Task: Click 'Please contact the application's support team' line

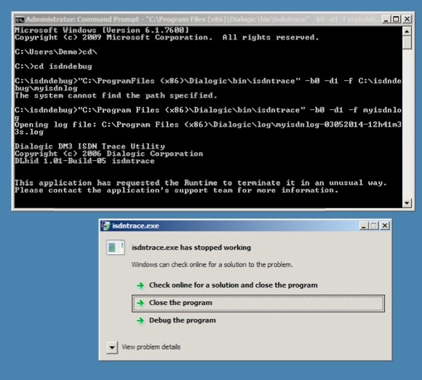Action: 176,190
